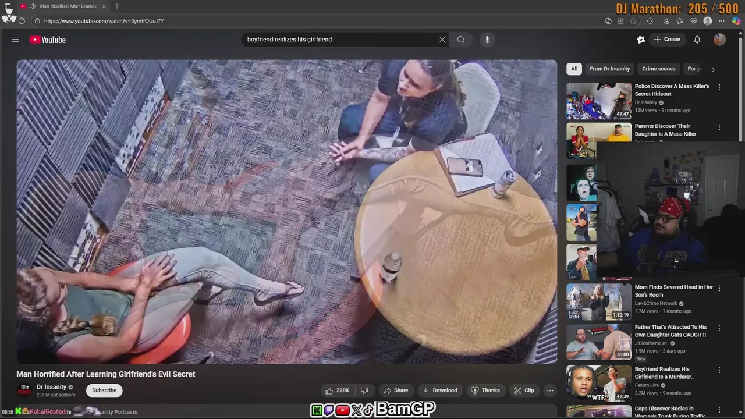Open options for 'Police Discover A Mass Killer's' video
The image size is (745, 419).
click(719, 87)
